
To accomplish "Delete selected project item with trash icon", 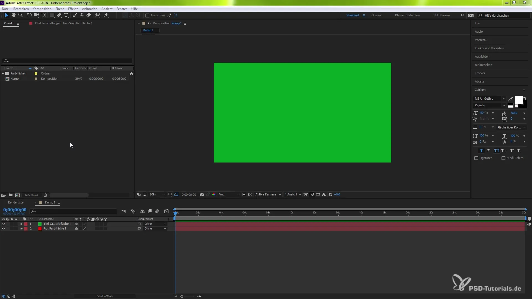I will pos(45,195).
